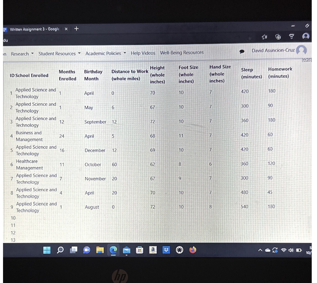Viewport: 317px width, 283px height.
Task: Select the Help Videos menu item
Action: pos(143,53)
